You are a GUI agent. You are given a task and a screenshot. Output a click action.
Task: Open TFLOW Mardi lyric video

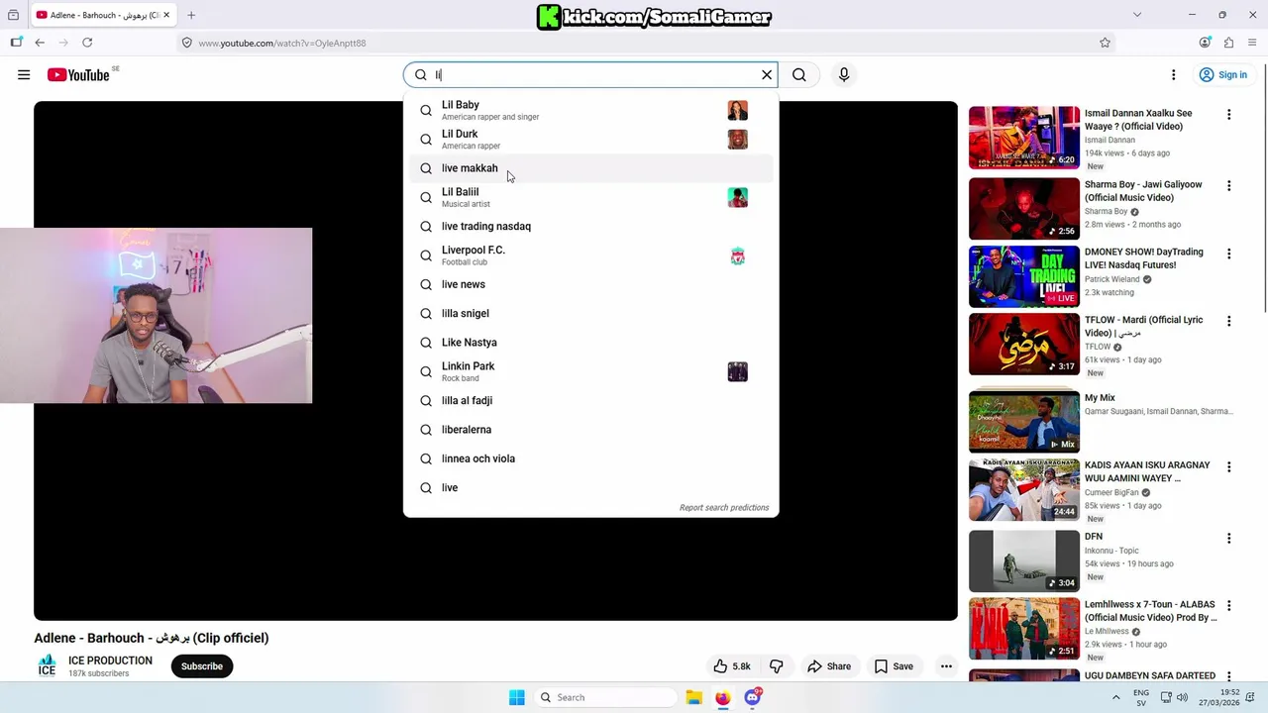tap(1024, 345)
